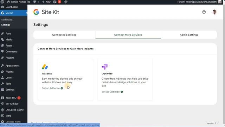
Task: Open the Site Kit help icon
Action: pos(204,12)
